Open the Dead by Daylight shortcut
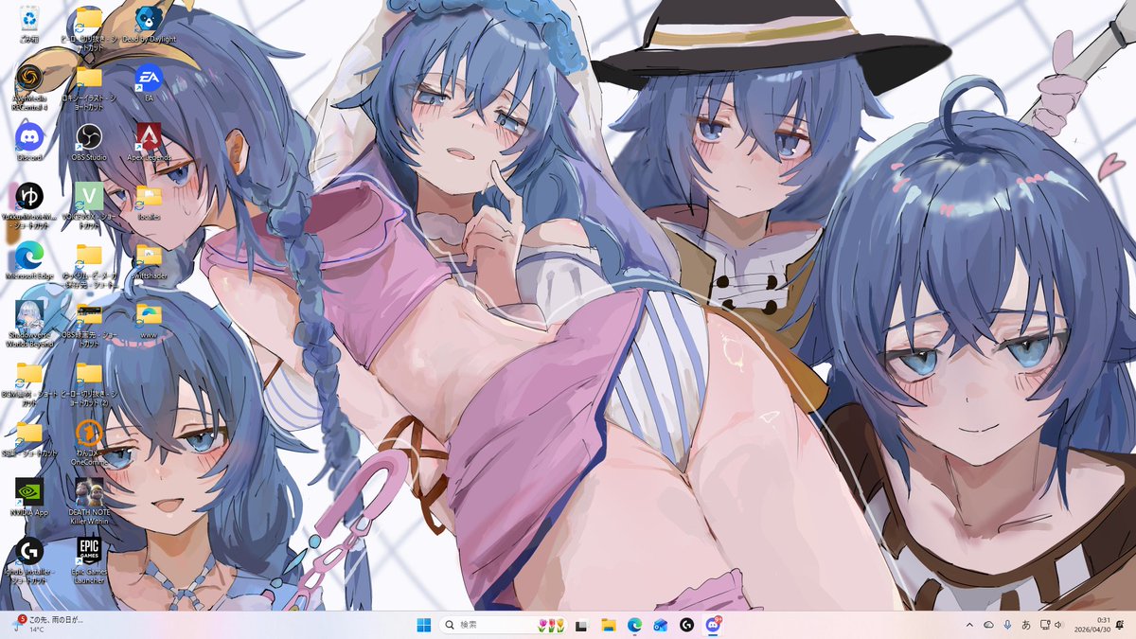This screenshot has width=1136, height=639. pos(148,25)
